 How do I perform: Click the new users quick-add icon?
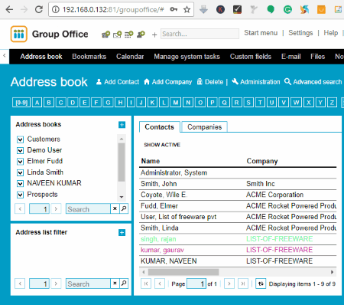[141, 34]
